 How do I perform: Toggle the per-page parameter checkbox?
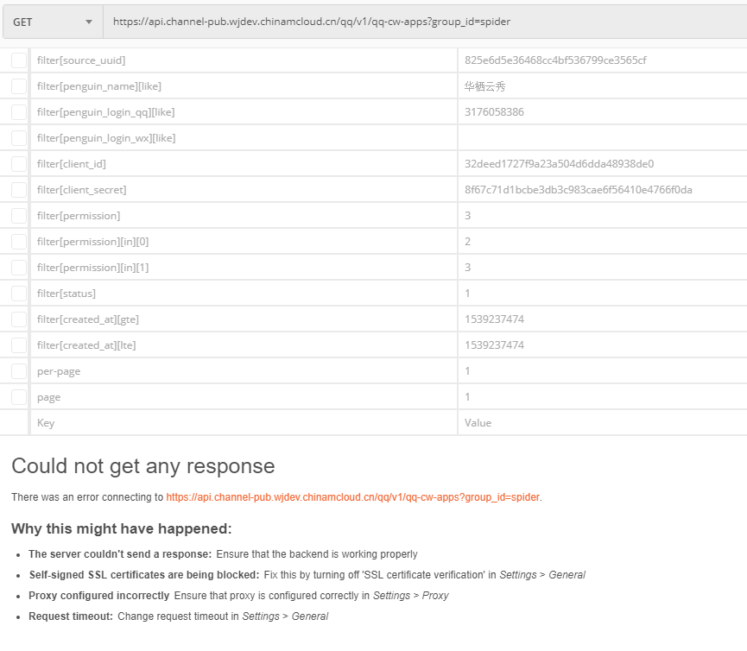pyautogui.click(x=19, y=371)
